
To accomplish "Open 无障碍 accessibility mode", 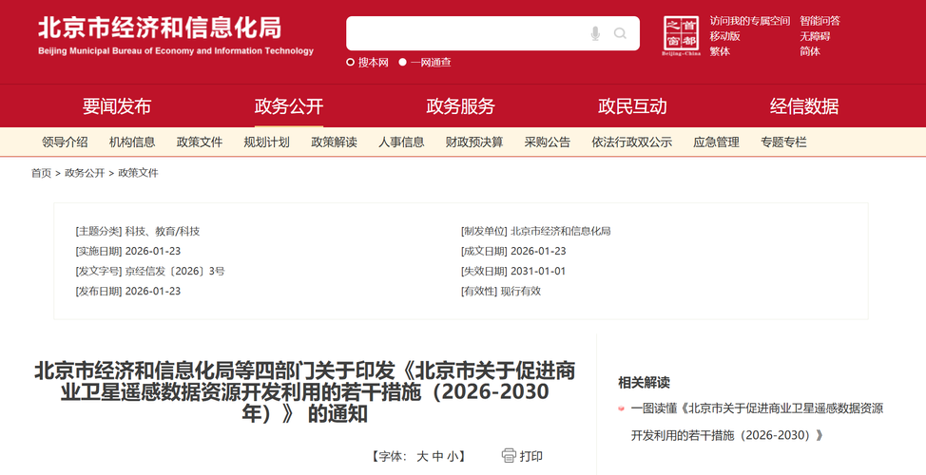I will pyautogui.click(x=815, y=37).
